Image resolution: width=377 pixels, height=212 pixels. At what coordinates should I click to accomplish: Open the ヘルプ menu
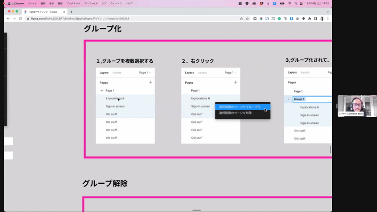(129, 3)
